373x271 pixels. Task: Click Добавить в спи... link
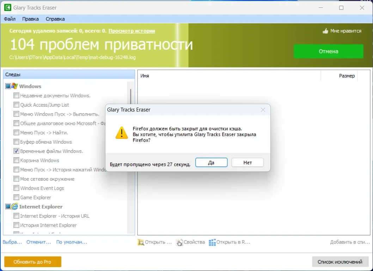pyautogui.click(x=350, y=242)
